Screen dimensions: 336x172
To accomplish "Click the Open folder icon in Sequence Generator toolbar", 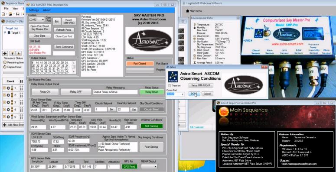I will click(10, 14).
